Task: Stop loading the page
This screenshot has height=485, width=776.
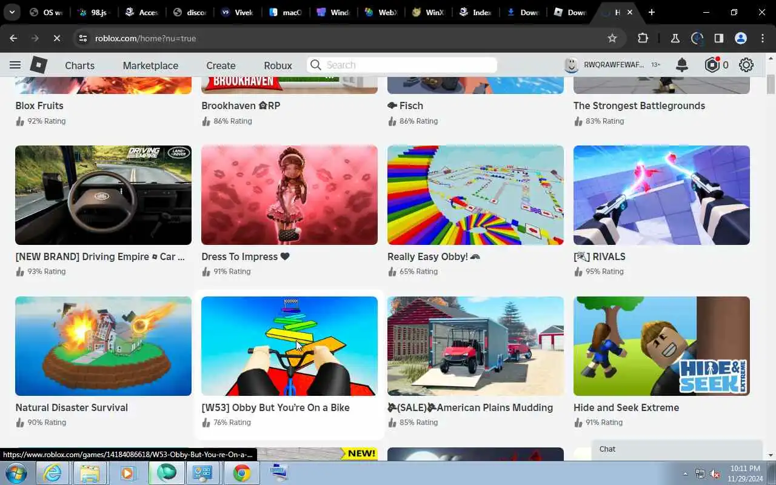Action: tap(56, 38)
